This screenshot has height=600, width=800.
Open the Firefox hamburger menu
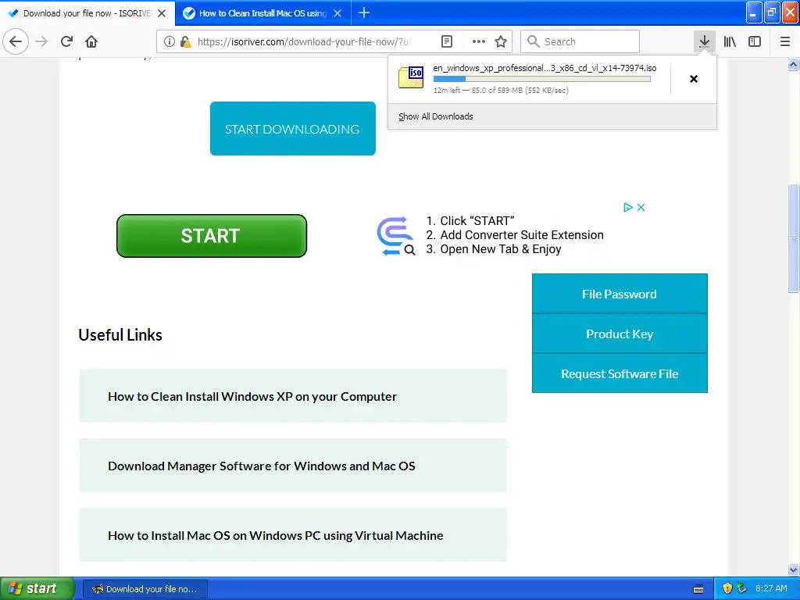pyautogui.click(x=785, y=41)
